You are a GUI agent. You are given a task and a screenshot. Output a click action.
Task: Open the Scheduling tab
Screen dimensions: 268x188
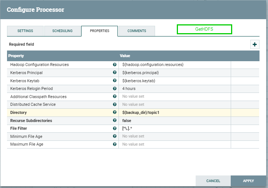coord(62,31)
